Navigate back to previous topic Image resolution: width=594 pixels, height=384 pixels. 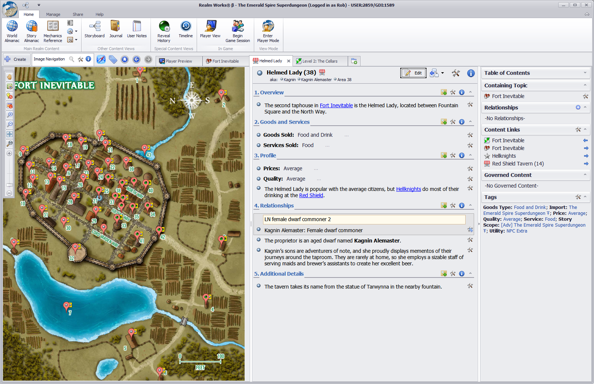coord(137,59)
